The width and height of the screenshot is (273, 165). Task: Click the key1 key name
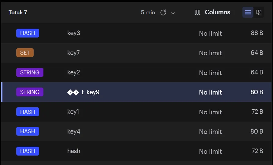[73, 112]
